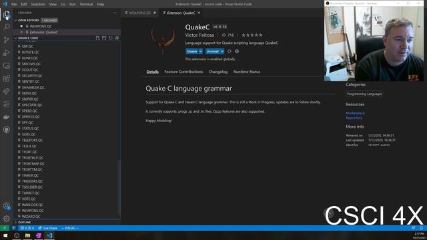Switch to the Changelog tab
Viewport: 427px width, 240px height.
pyautogui.click(x=218, y=72)
